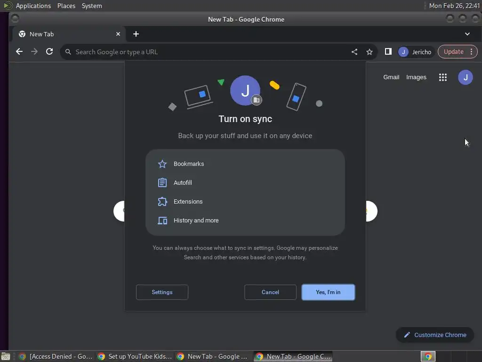Image resolution: width=482 pixels, height=362 pixels.
Task: Click the Autofill text in the sync list
Action: point(183,183)
